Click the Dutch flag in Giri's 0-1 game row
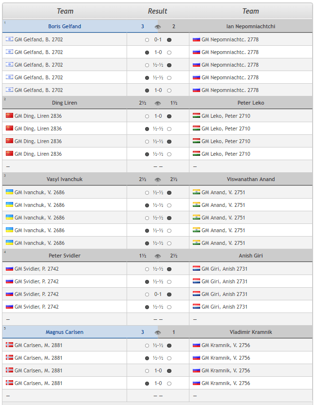Image resolution: width=317 pixels, height=405 pixels. (x=197, y=294)
